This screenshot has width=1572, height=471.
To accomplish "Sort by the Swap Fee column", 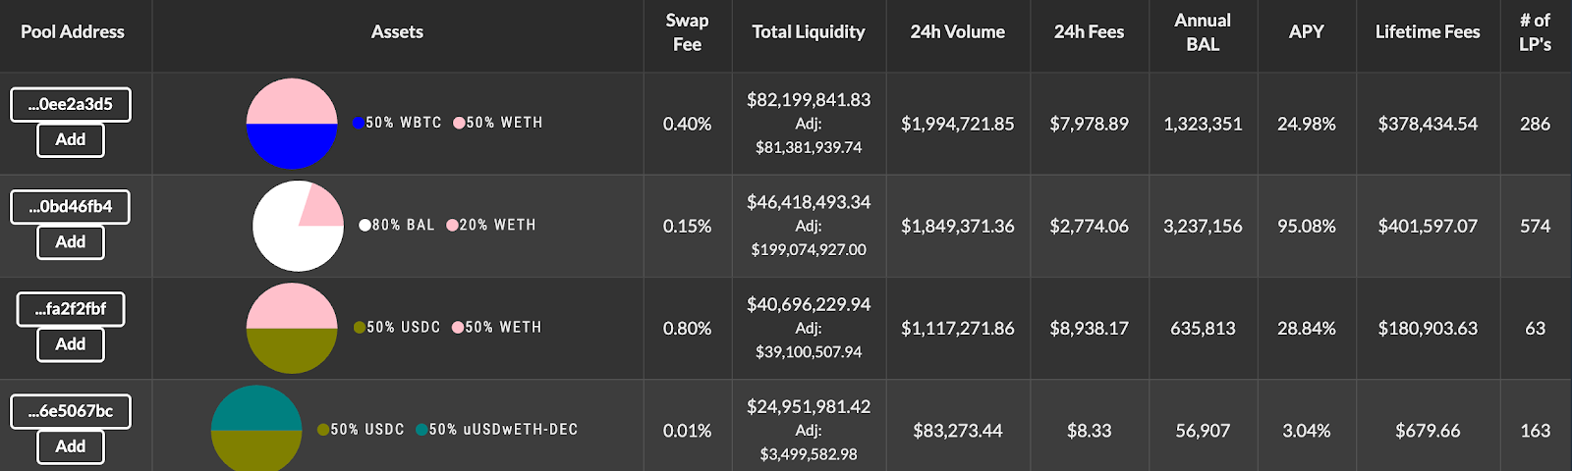I will click(687, 31).
